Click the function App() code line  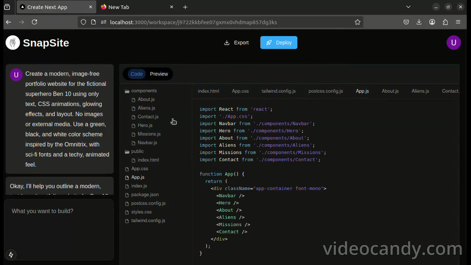click(x=222, y=174)
